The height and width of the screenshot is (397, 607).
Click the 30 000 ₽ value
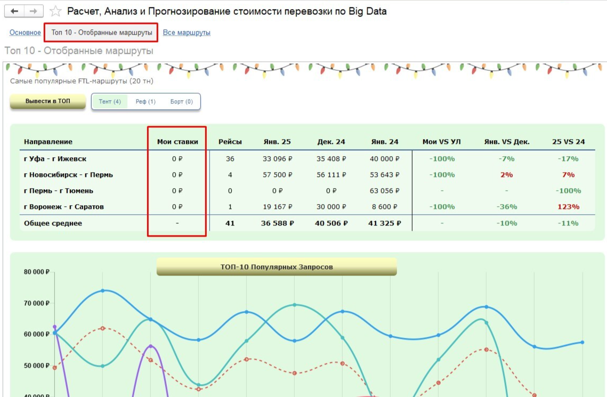click(331, 207)
